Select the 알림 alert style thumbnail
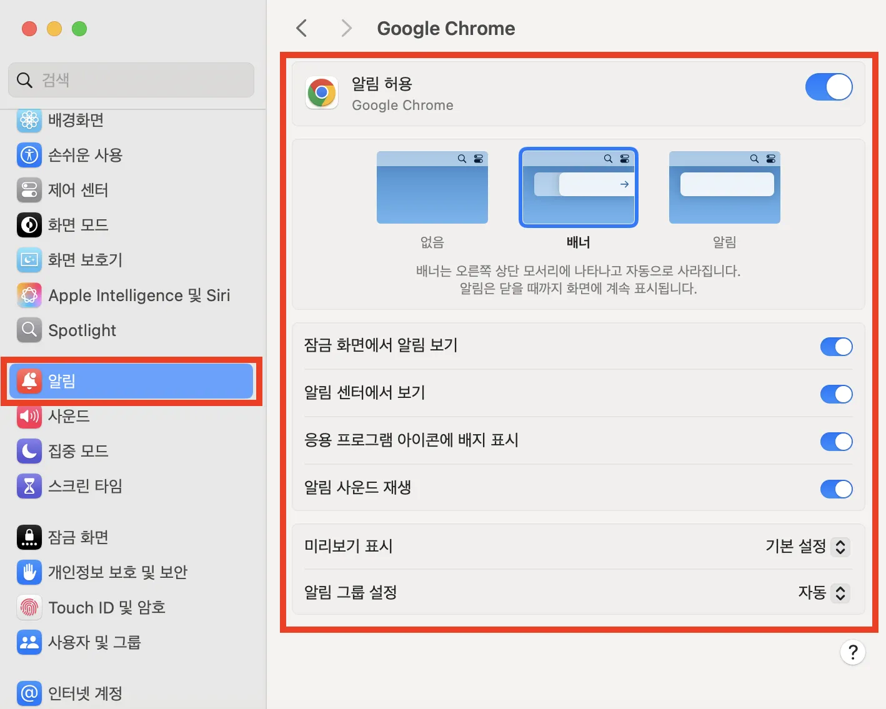886x709 pixels. pyautogui.click(x=725, y=187)
